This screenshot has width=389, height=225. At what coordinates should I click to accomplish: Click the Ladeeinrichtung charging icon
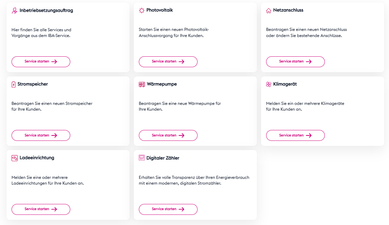tap(14, 158)
